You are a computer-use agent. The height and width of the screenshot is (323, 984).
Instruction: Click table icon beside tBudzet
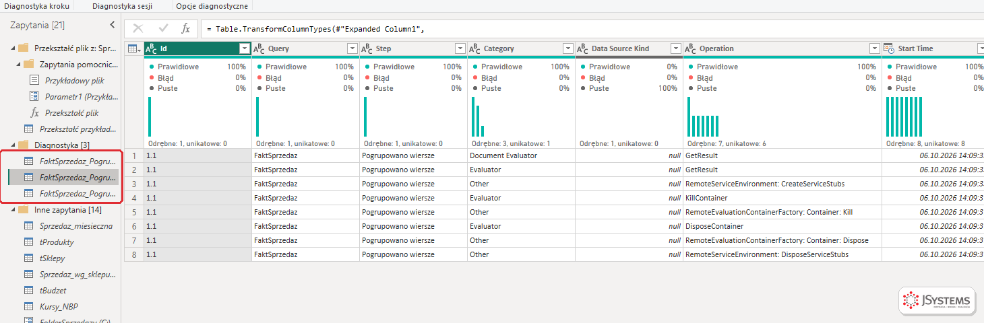(29, 290)
